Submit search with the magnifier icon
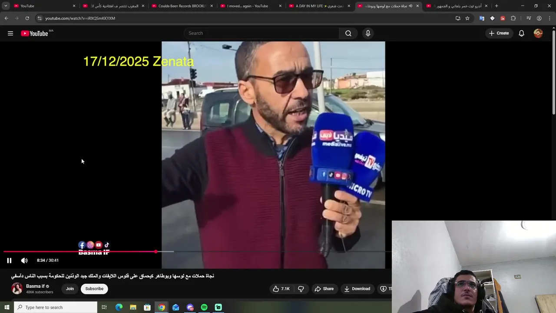The width and height of the screenshot is (556, 313). [x=348, y=33]
